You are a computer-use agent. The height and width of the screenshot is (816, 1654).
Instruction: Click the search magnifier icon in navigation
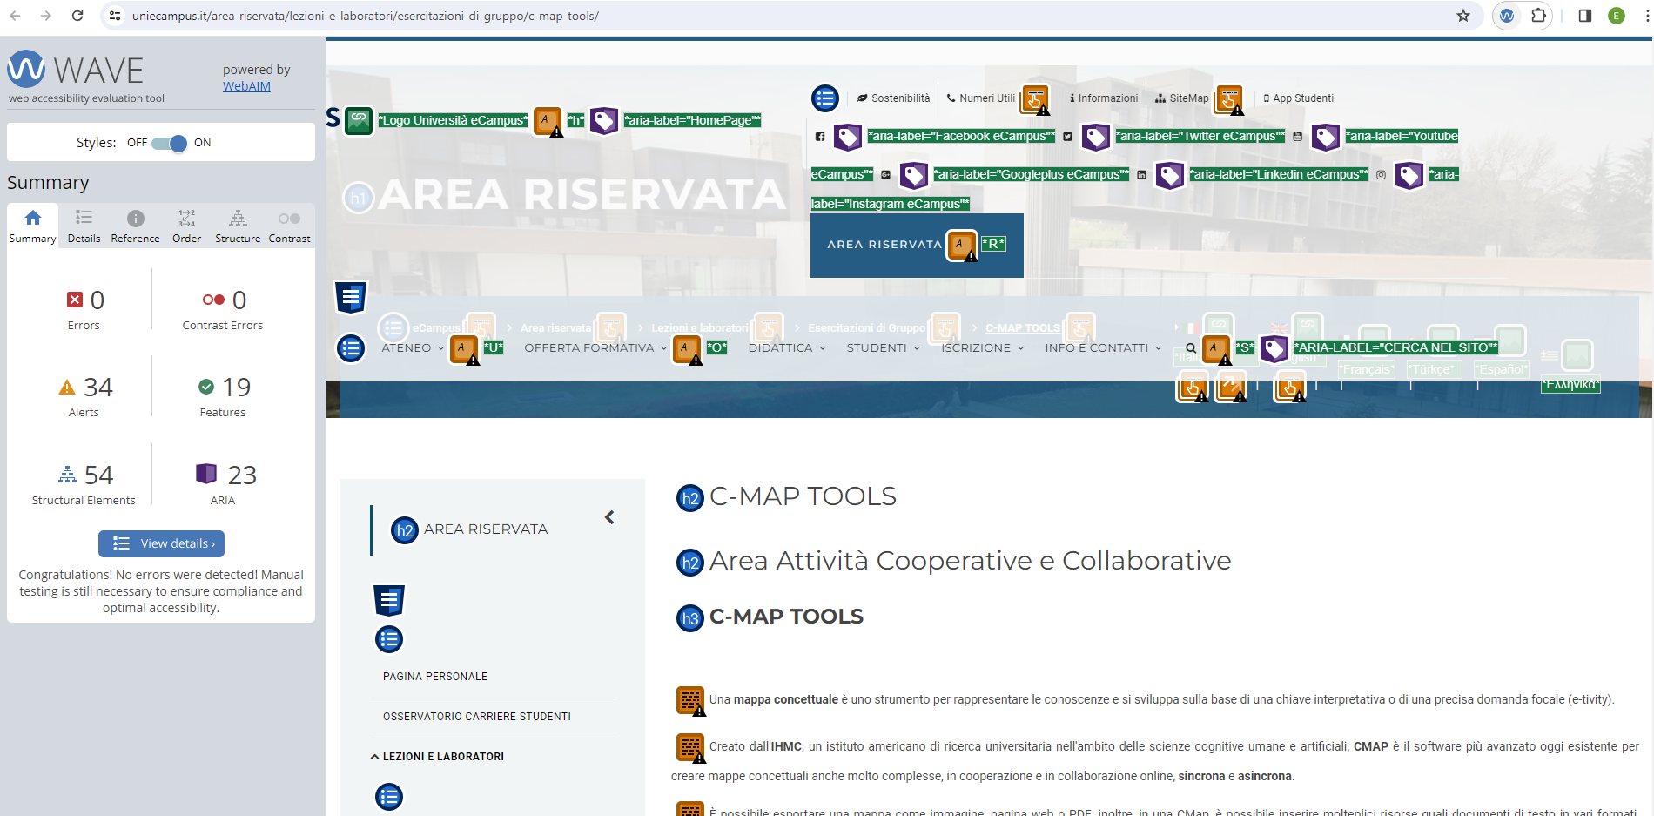pos(1191,348)
